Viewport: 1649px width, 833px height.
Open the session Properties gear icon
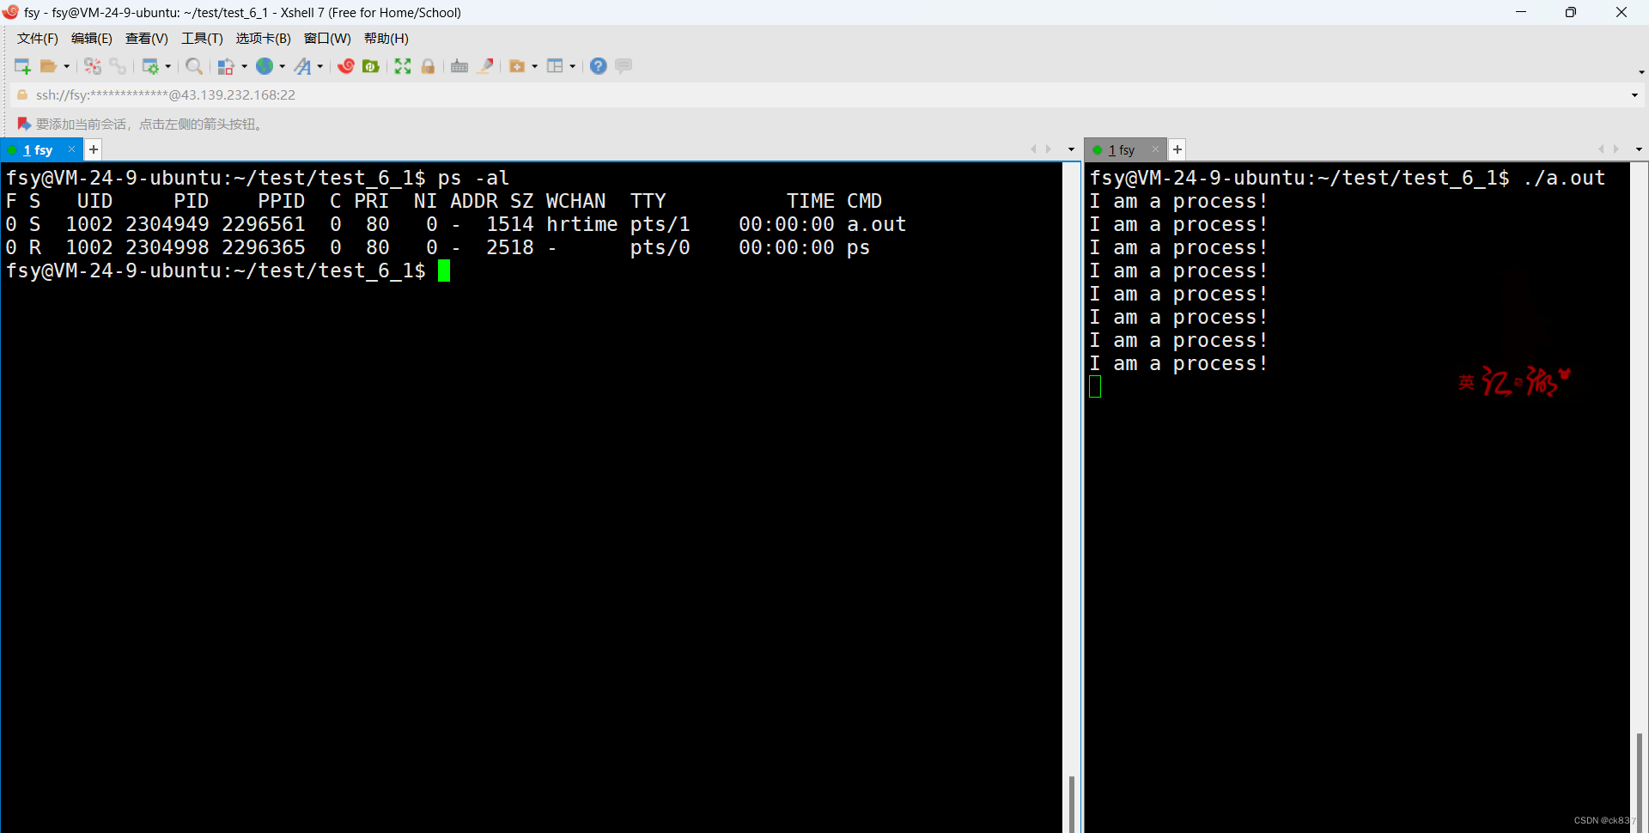point(150,66)
